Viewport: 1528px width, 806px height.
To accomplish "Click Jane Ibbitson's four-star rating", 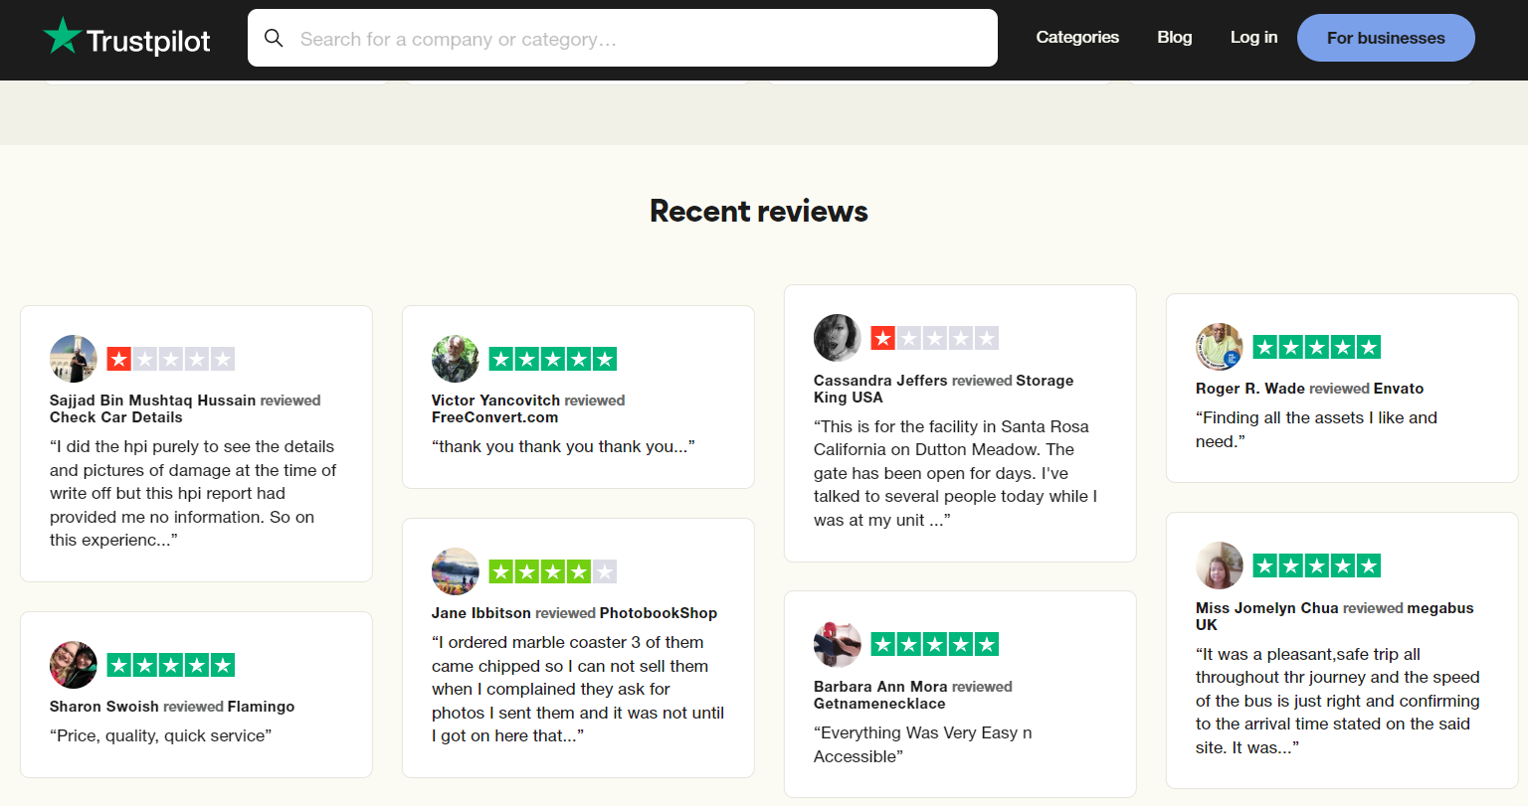I will click(x=553, y=571).
